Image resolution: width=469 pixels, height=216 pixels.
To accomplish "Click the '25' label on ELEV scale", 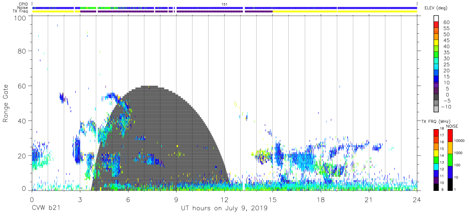I will [446, 64].
